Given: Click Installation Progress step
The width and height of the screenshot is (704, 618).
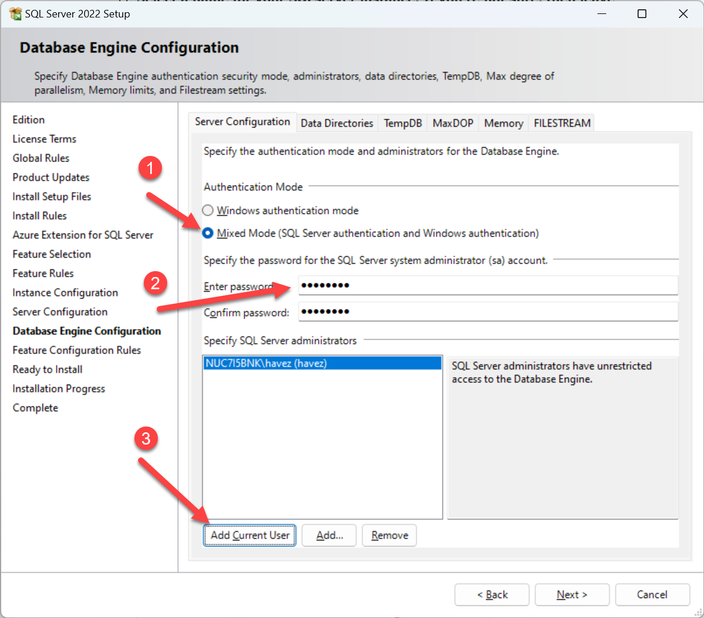Looking at the screenshot, I should click(x=59, y=389).
